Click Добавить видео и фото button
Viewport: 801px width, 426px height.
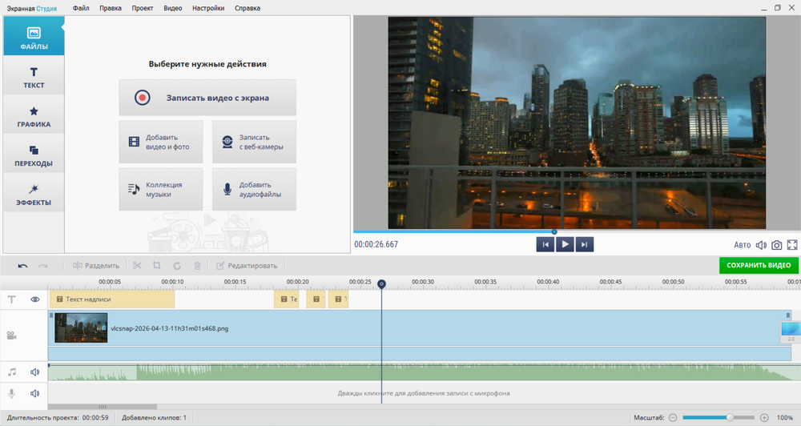pyautogui.click(x=161, y=142)
